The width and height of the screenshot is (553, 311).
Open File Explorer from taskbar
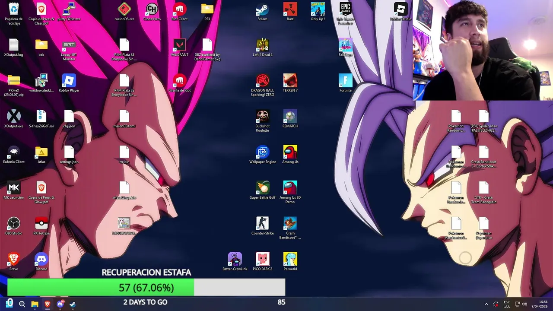35,304
